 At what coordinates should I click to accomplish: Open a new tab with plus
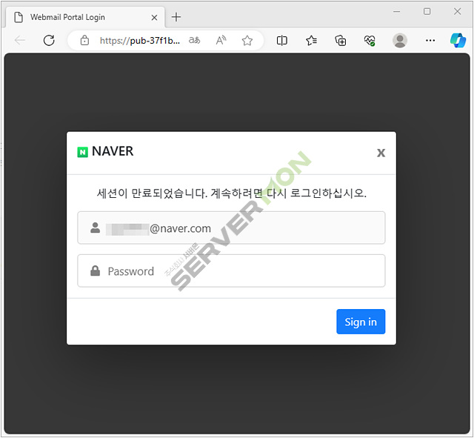(x=176, y=17)
